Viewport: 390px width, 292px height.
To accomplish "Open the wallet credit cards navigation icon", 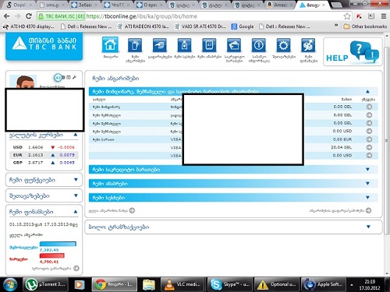I will [x=234, y=45].
